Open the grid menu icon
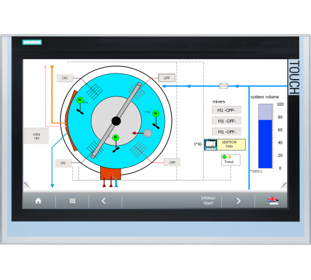Image resolution: width=311 pixels, height=280 pixels. point(72,201)
